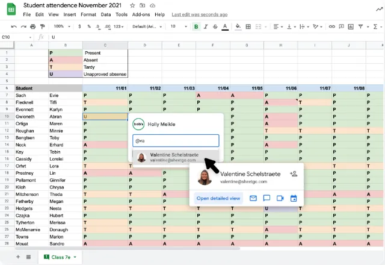Toggle bold formatting

196,26
